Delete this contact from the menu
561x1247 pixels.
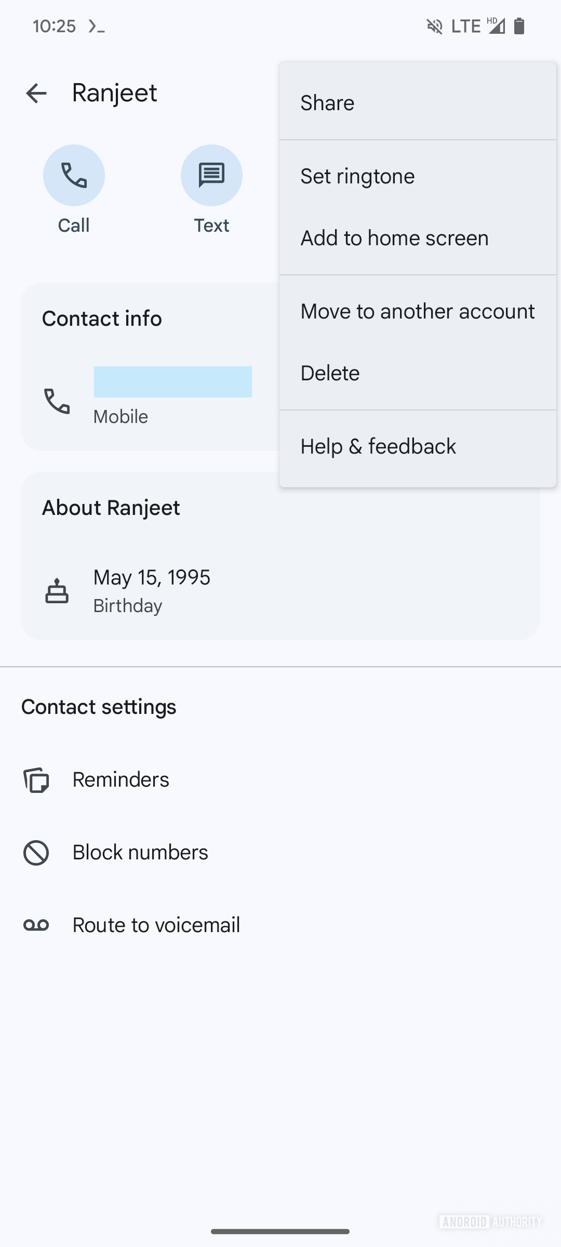(x=330, y=373)
